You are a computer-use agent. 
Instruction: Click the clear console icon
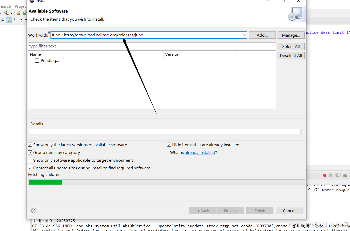tap(345, 175)
